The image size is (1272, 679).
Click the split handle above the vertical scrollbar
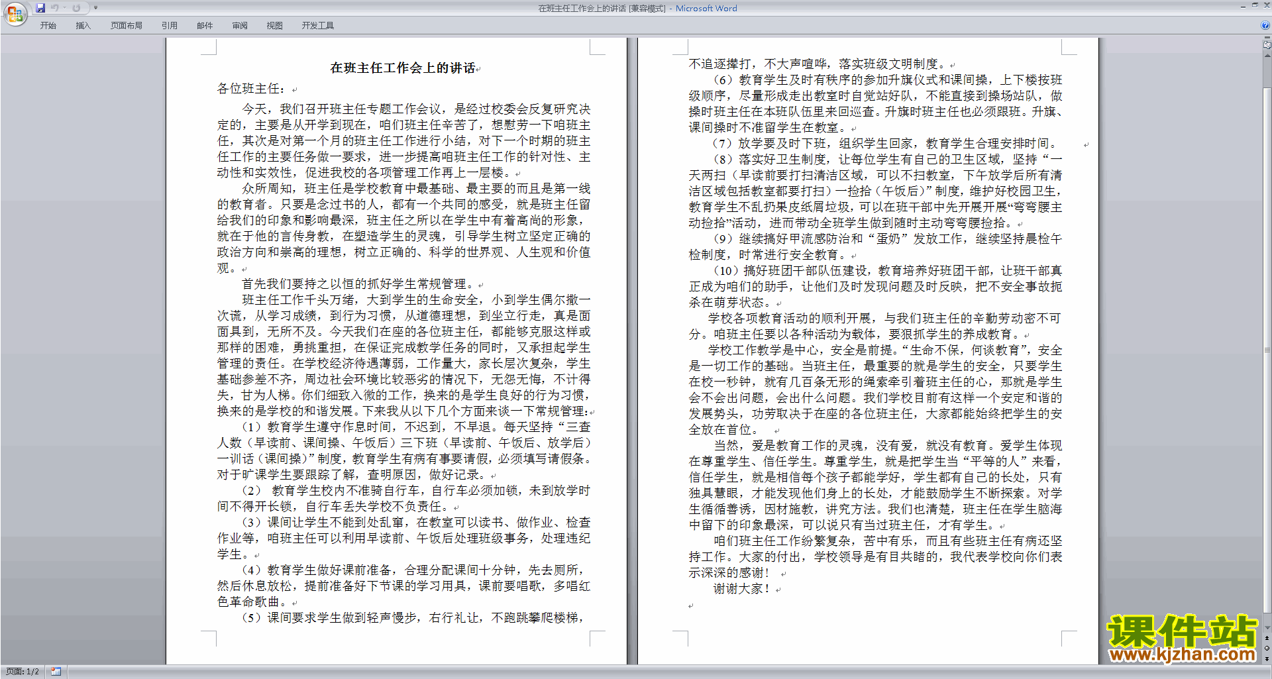pyautogui.click(x=1267, y=38)
